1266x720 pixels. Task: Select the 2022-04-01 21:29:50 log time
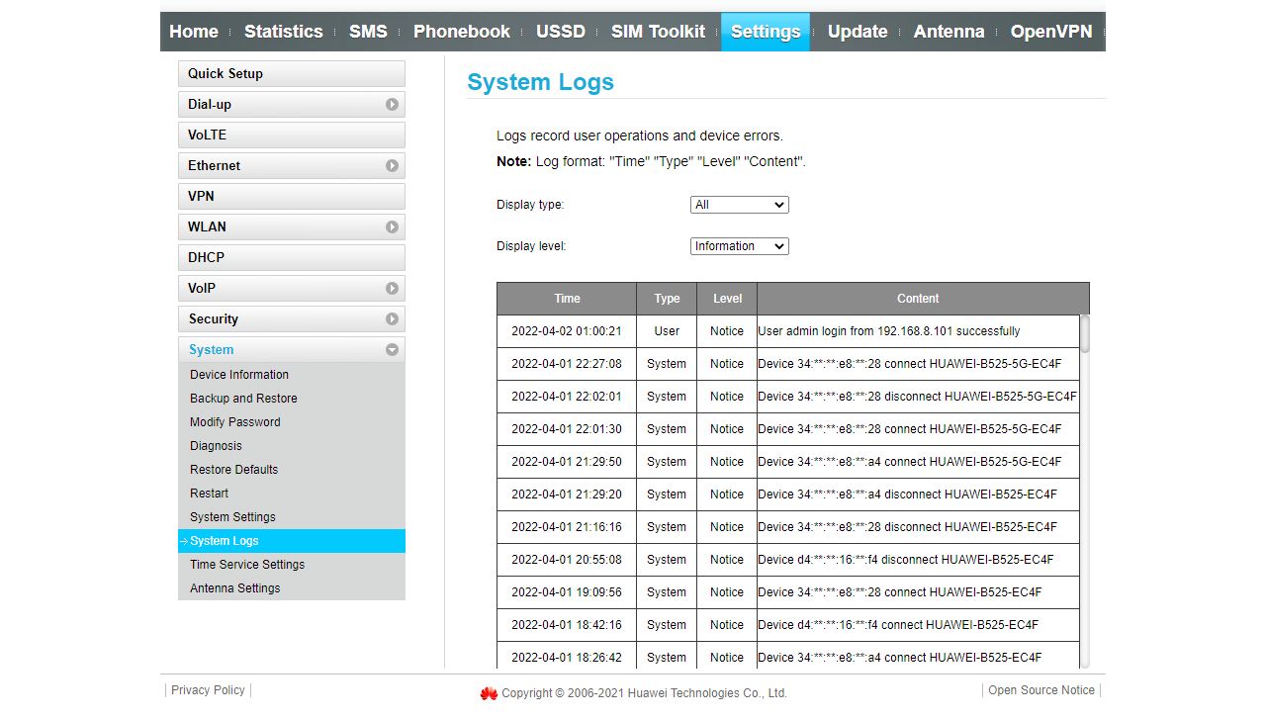pos(567,462)
